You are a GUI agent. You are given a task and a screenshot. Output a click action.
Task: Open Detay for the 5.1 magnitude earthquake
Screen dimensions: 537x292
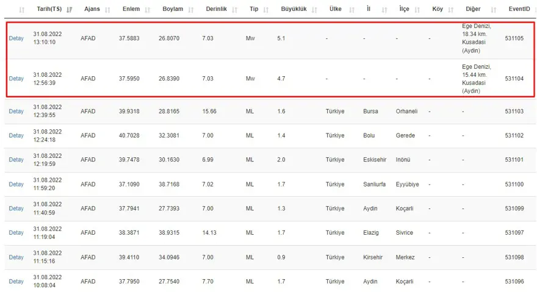[16, 38]
